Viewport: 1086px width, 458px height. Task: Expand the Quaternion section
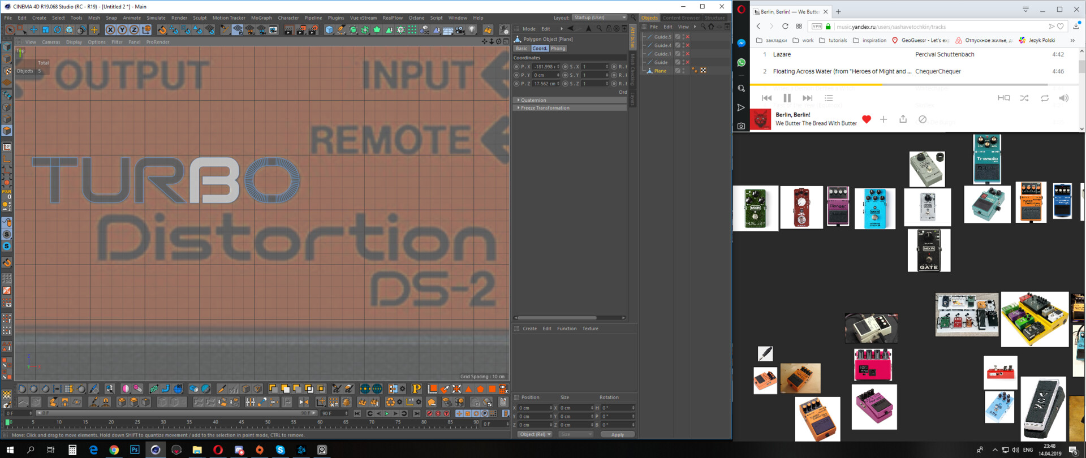point(570,100)
